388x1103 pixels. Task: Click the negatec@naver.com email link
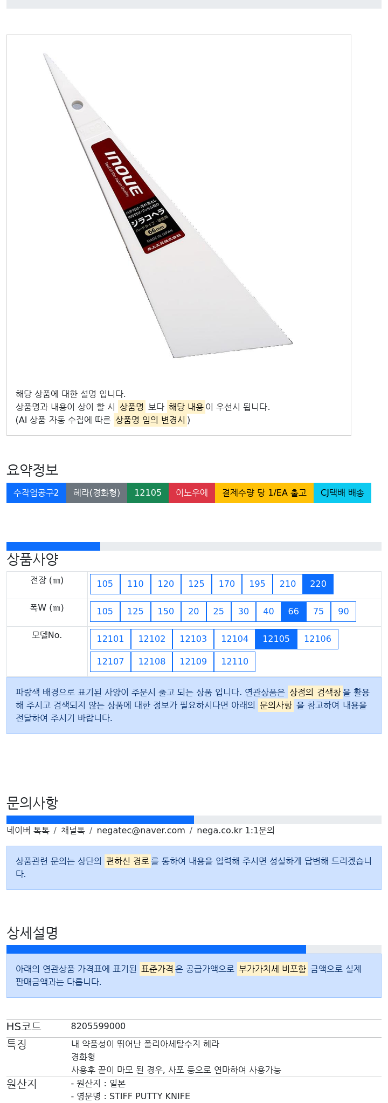point(141,830)
